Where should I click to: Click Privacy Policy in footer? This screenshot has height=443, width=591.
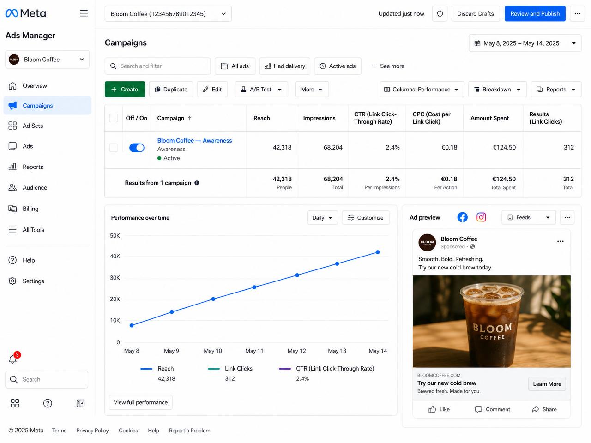(92, 431)
